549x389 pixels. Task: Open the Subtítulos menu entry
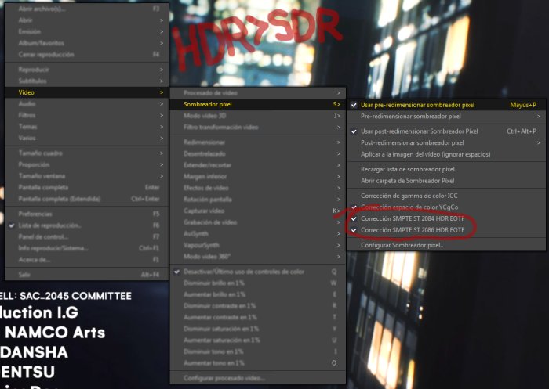click(86, 81)
